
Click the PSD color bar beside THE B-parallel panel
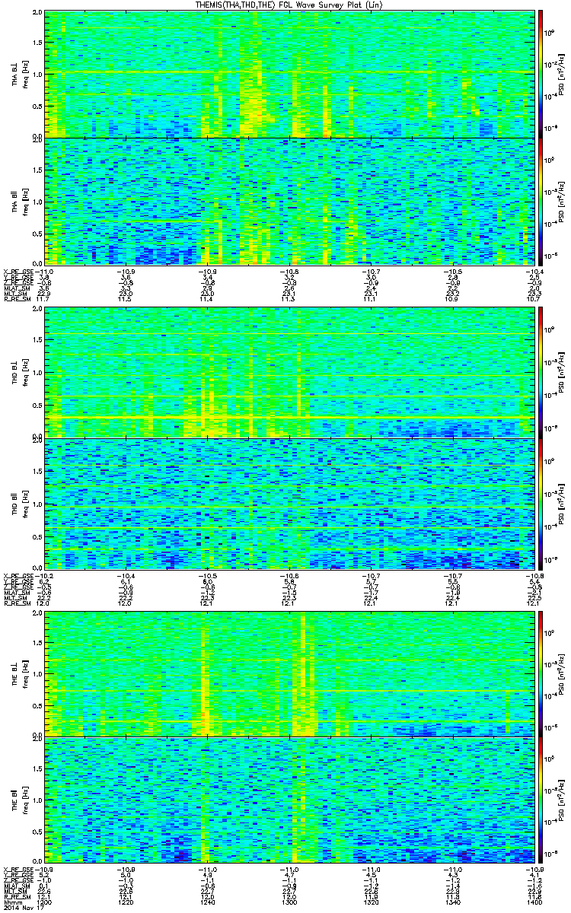[541, 800]
